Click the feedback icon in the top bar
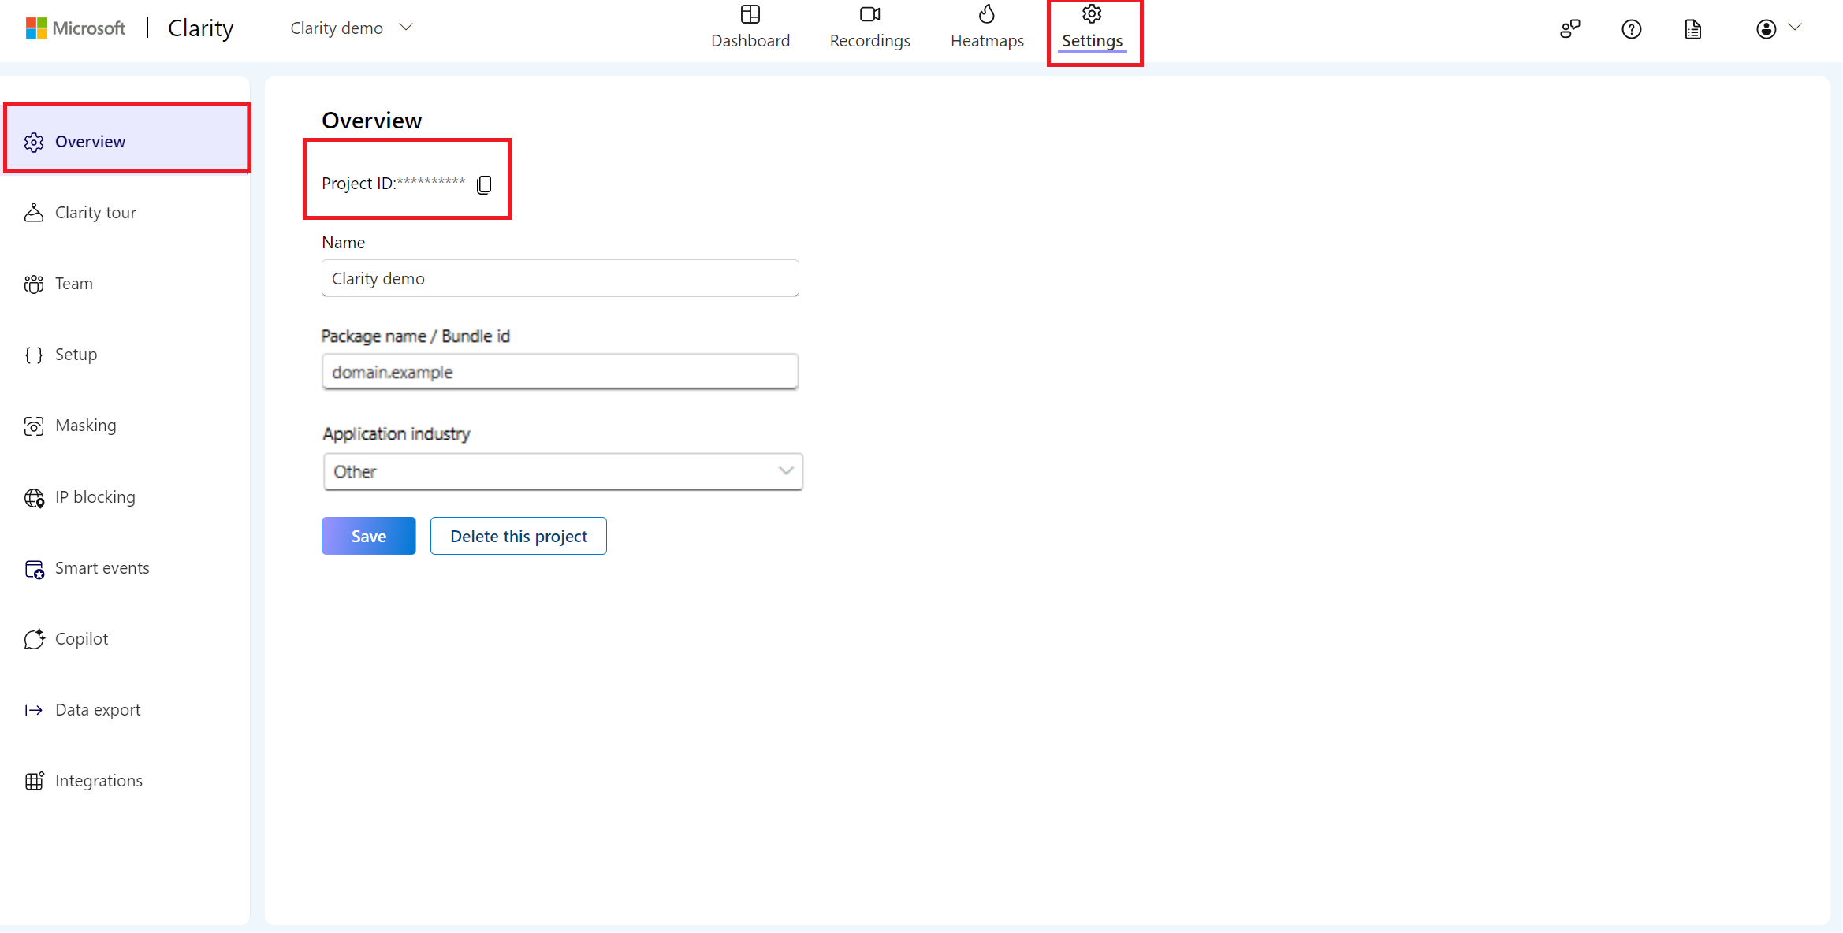 [x=1569, y=28]
